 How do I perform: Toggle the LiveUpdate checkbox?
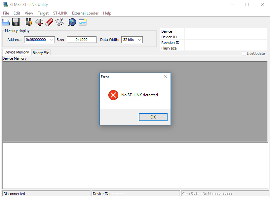click(x=244, y=53)
